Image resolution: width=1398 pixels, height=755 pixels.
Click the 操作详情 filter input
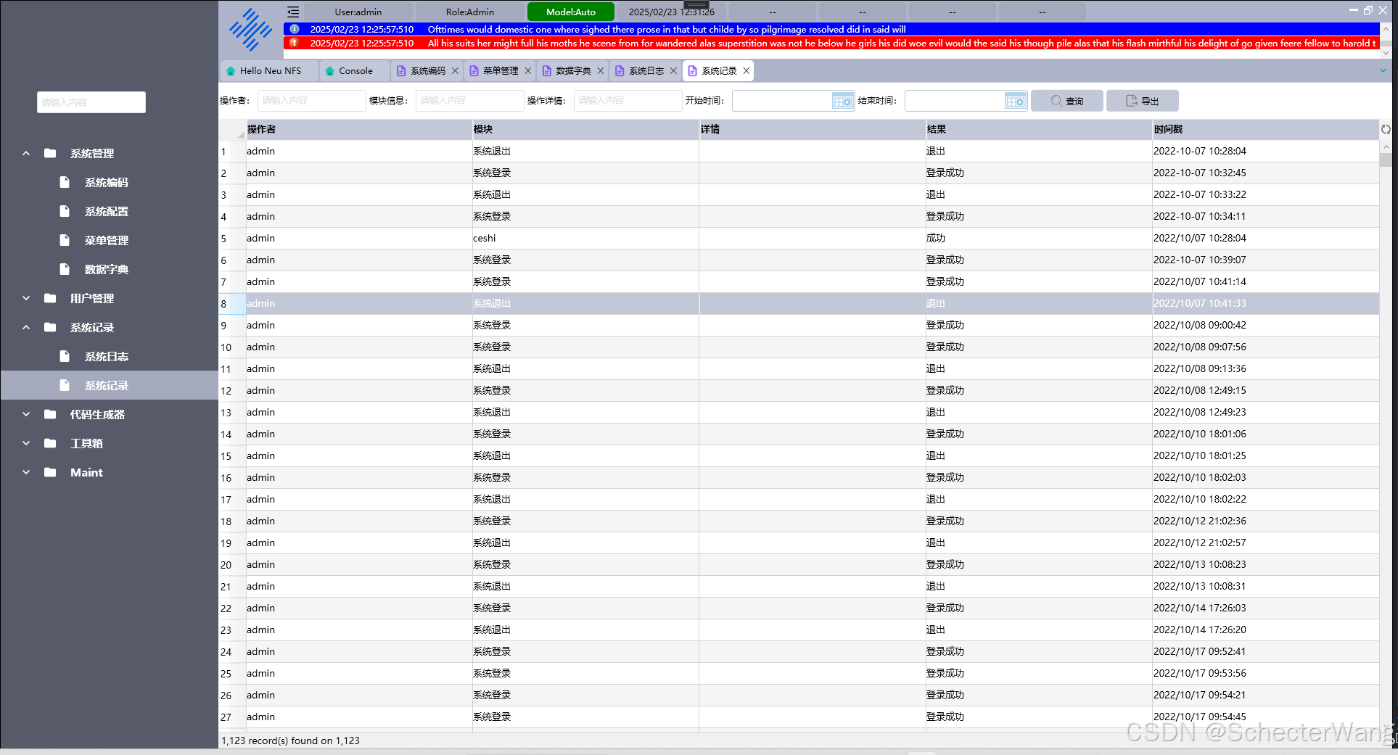pyautogui.click(x=628, y=101)
